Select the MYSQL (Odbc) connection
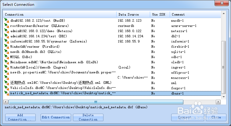 tap(21, 57)
